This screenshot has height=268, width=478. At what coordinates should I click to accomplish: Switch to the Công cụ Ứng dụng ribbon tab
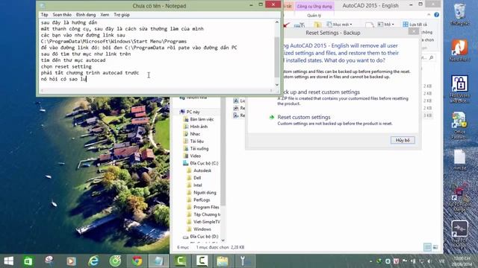[314, 6]
